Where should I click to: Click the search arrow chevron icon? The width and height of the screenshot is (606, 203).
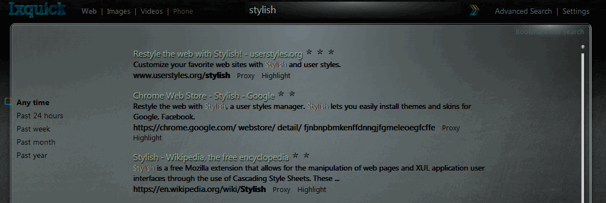click(x=475, y=10)
